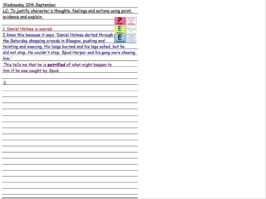Click the words 'evidence and explain.'
The image size is (266, 199).
point(23,17)
